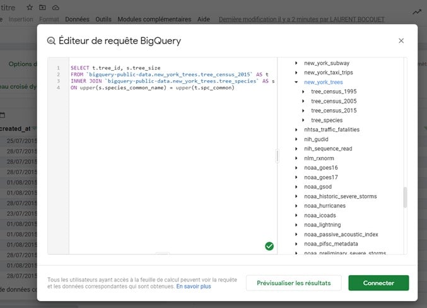Click Prévisualiser les résultats button
This screenshot has width=427, height=308.
point(293,283)
